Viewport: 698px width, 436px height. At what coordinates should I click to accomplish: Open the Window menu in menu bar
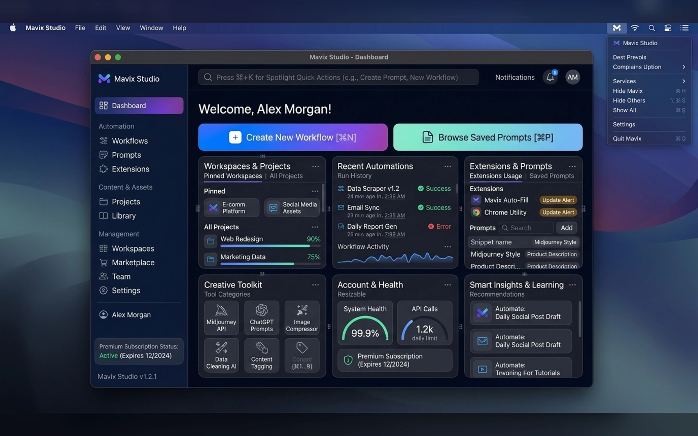click(152, 28)
